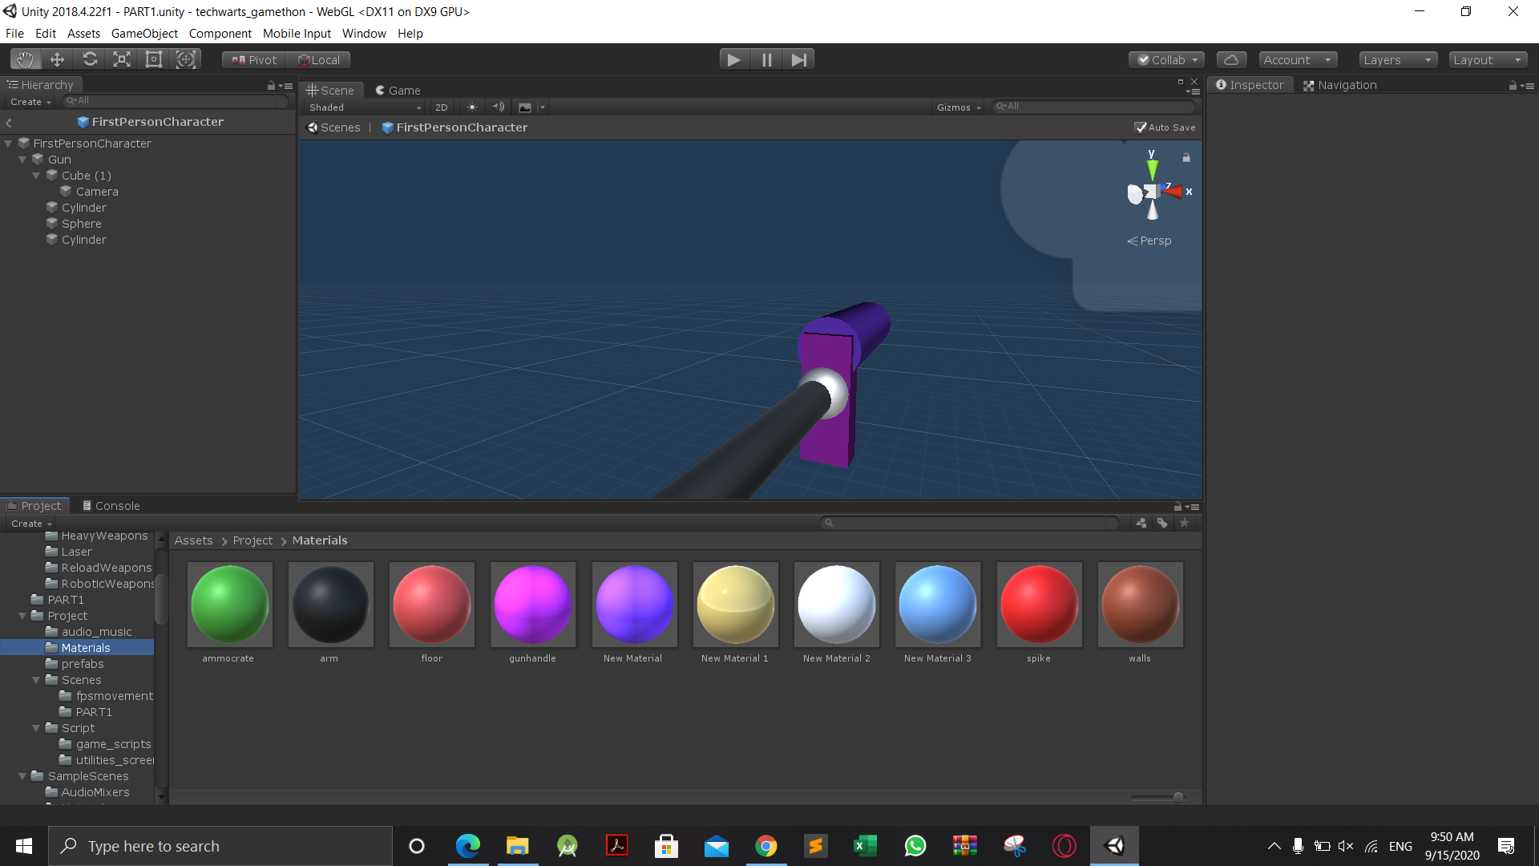
Task: Click the cloud Services icon
Action: pos(1231,59)
